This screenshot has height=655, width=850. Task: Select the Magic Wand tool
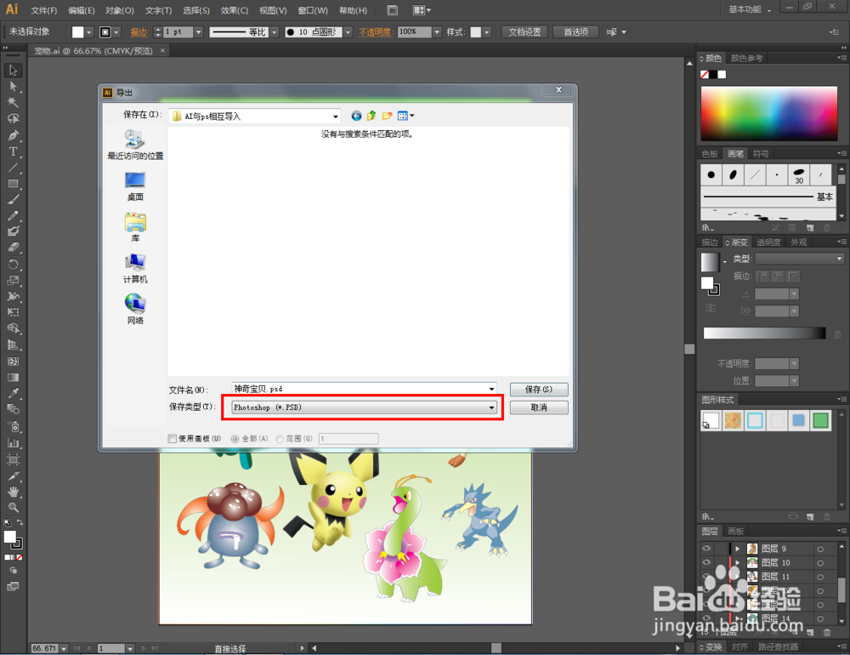13,103
